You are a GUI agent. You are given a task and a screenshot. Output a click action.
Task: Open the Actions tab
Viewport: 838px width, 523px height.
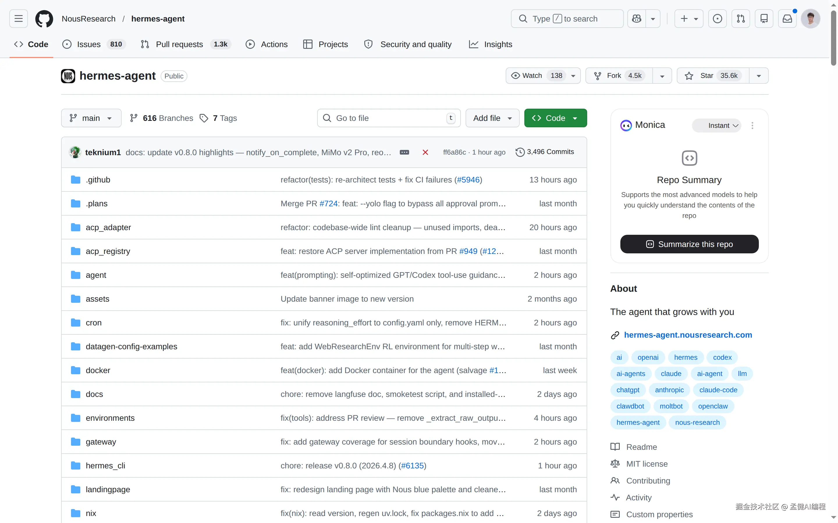pyautogui.click(x=266, y=44)
